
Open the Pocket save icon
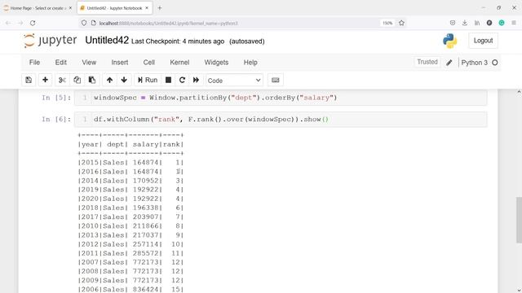(453, 23)
